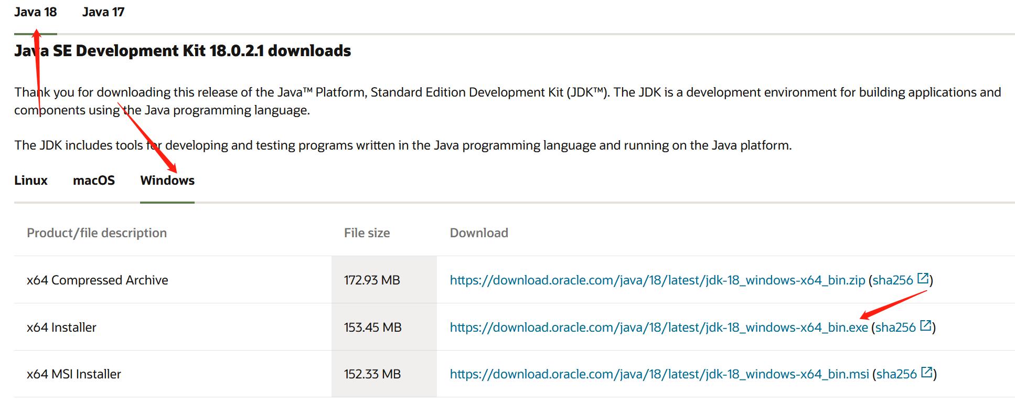Open sha256 link for the MSI installer

896,374
